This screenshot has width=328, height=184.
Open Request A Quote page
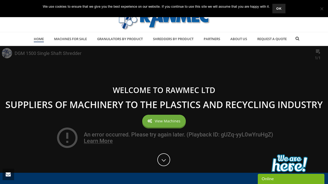(x=272, y=39)
